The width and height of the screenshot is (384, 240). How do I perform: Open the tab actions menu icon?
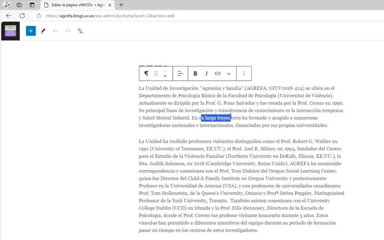32,5
